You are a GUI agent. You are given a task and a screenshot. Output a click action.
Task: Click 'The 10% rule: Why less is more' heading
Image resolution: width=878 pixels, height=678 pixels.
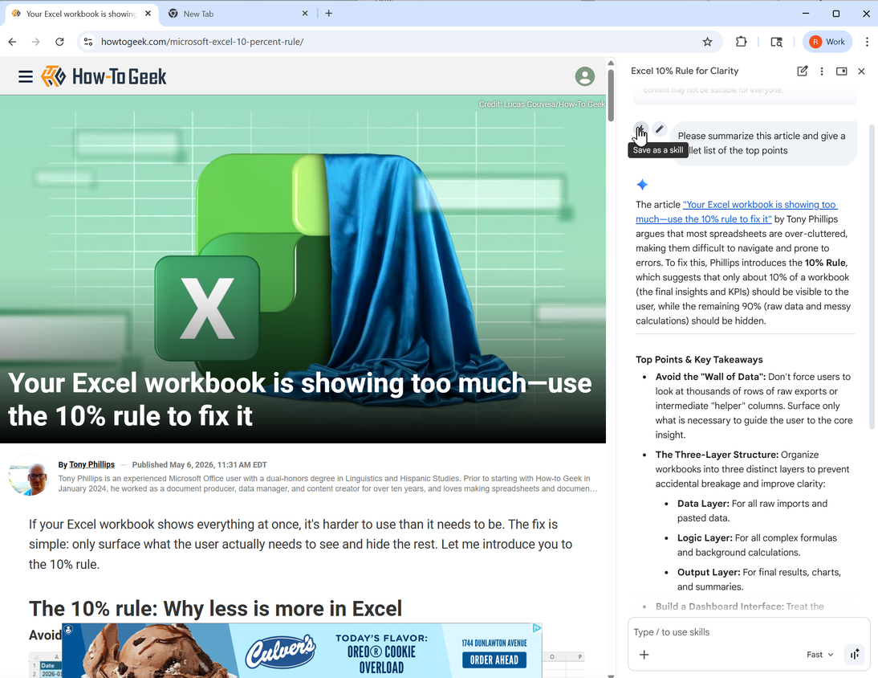click(x=216, y=609)
